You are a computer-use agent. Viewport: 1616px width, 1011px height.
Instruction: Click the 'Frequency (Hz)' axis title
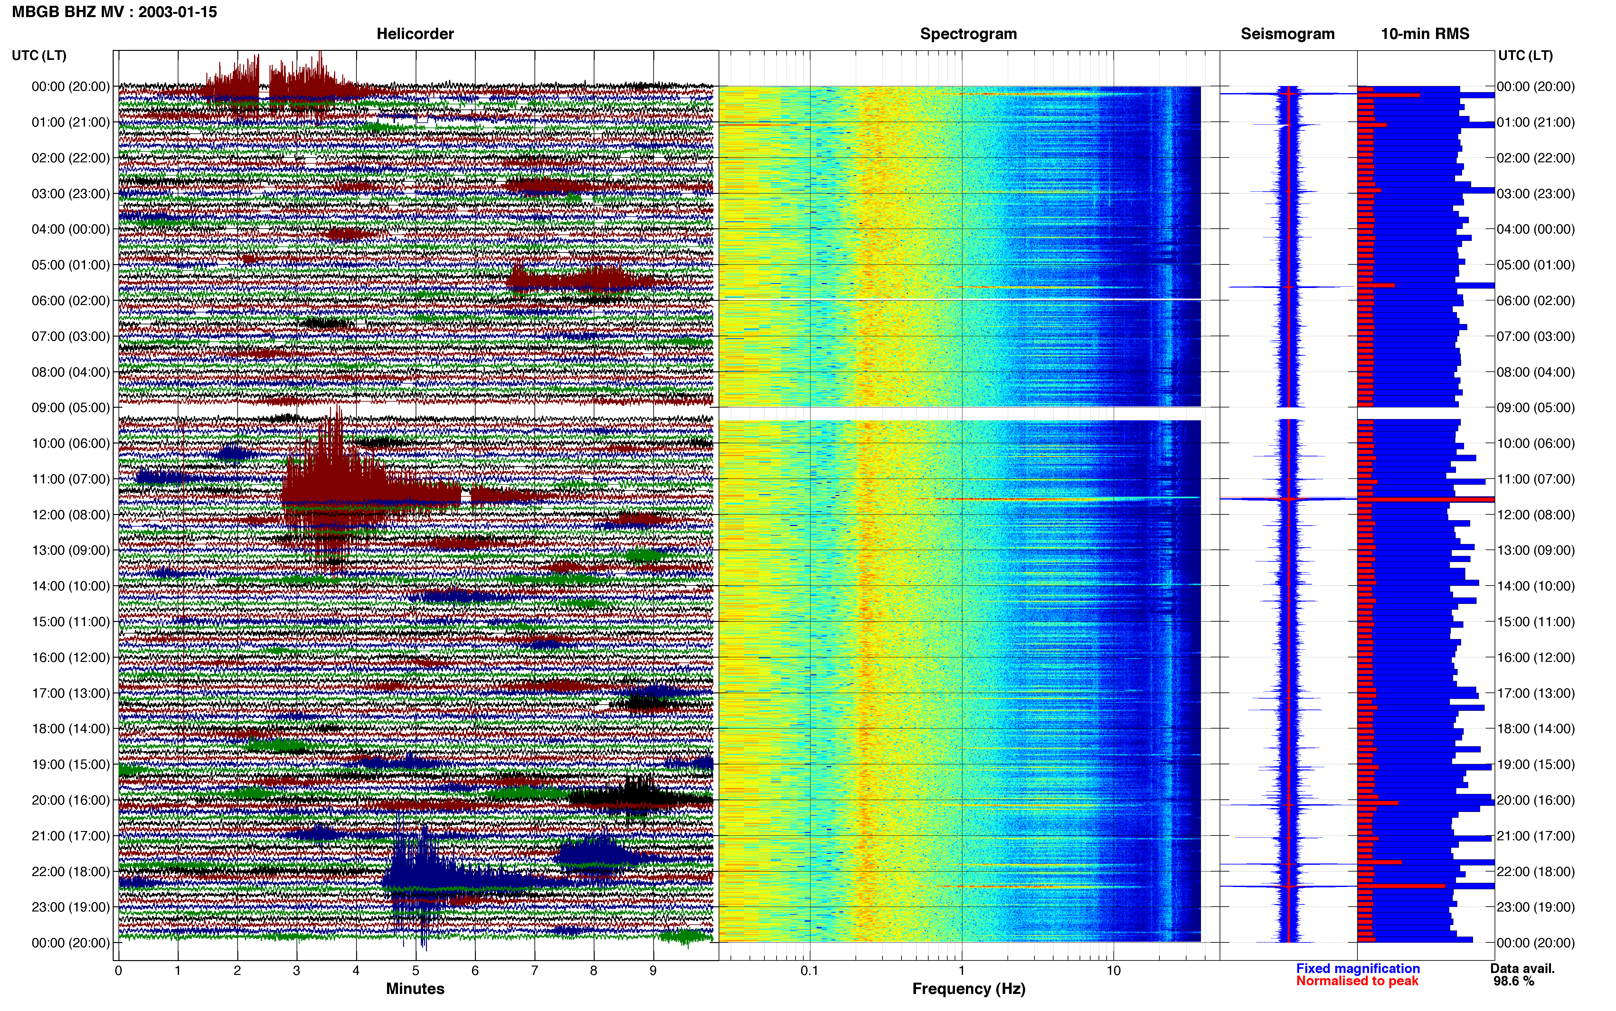969,988
